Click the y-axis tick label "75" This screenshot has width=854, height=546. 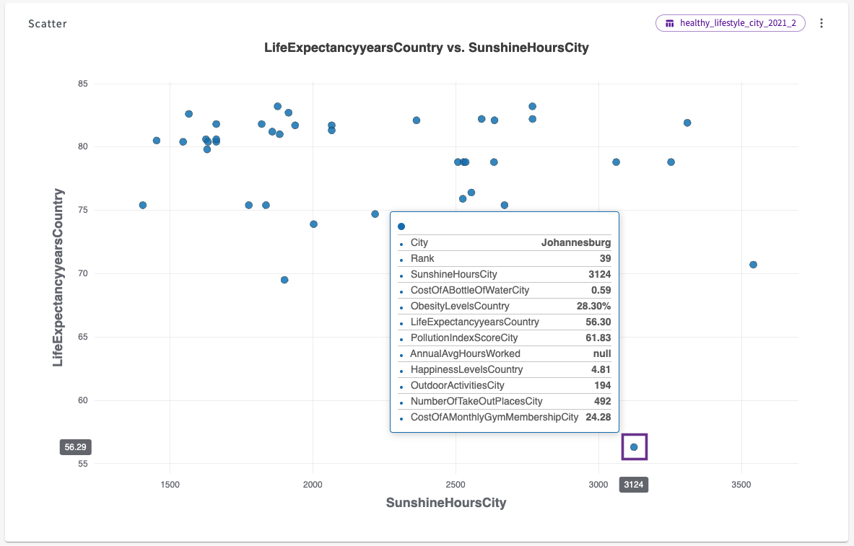tap(82, 210)
